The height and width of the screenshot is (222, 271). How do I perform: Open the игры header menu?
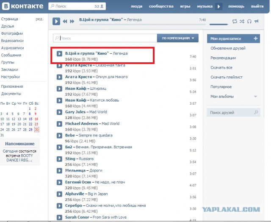point(185,6)
